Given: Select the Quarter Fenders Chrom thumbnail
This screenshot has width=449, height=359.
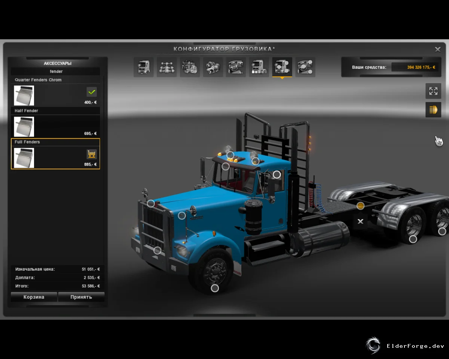Looking at the screenshot, I should coord(24,95).
